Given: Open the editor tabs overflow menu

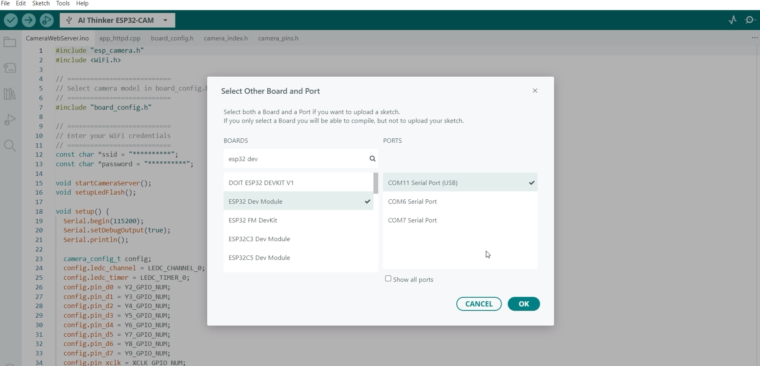Looking at the screenshot, I should [755, 38].
